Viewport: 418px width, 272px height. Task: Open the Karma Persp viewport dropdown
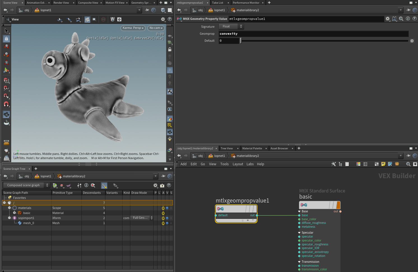pyautogui.click(x=133, y=28)
